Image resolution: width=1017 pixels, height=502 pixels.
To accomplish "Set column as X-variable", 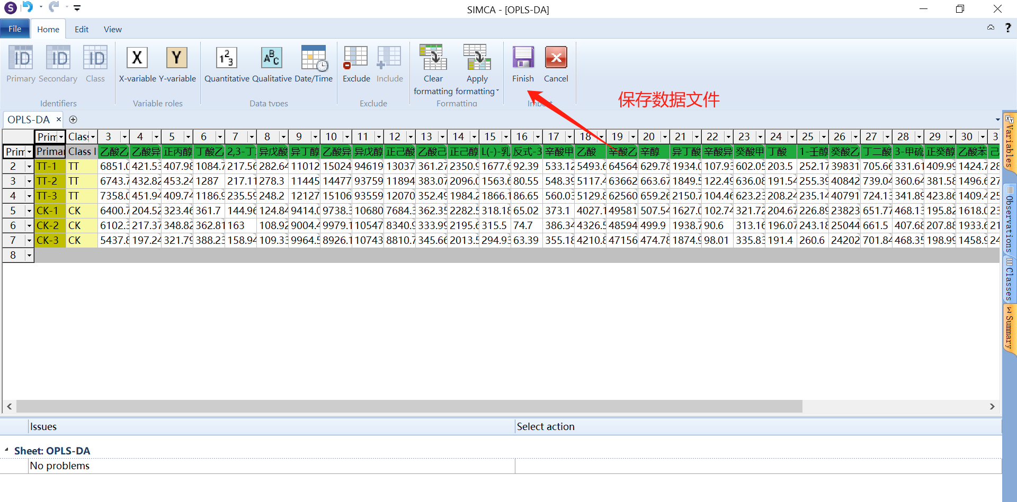I will click(x=137, y=58).
